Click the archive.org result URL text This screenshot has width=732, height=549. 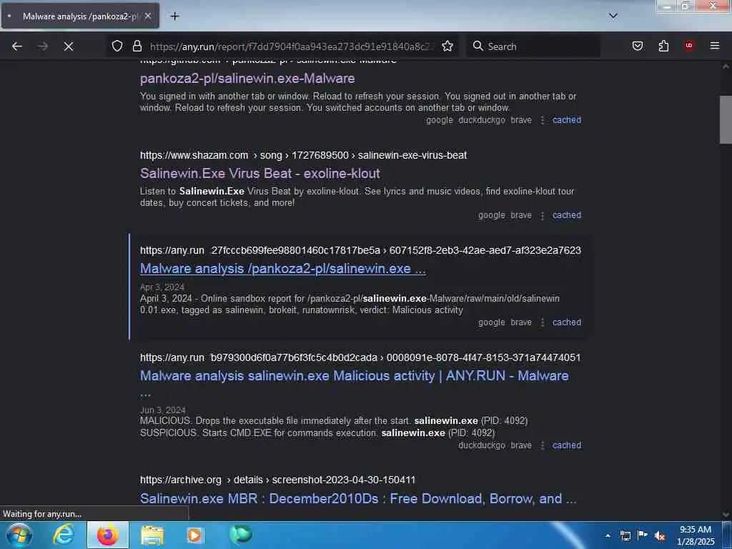point(278,480)
